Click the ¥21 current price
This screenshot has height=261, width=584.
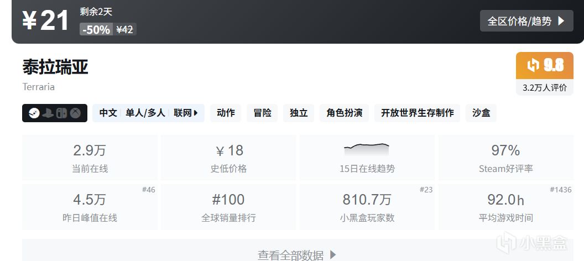click(x=45, y=20)
